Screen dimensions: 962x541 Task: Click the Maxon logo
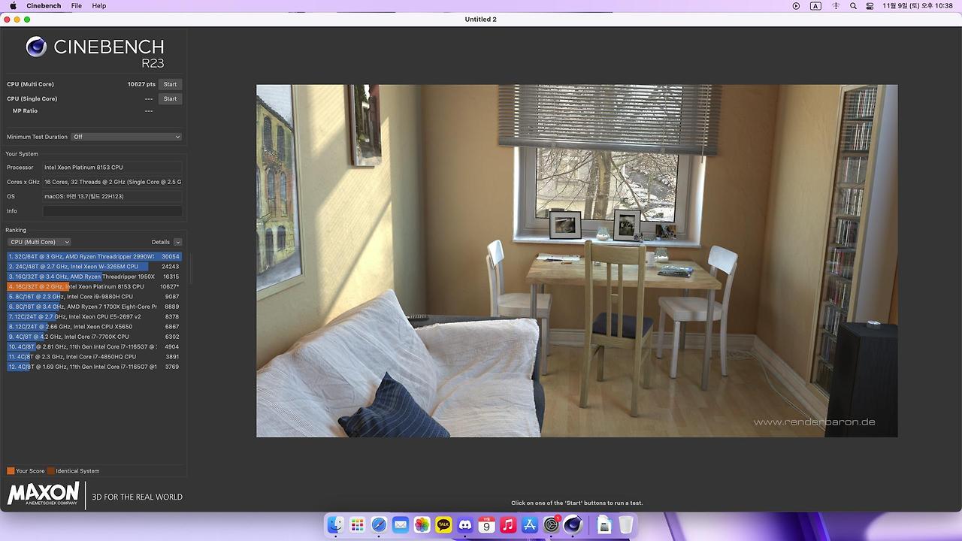tap(43, 494)
